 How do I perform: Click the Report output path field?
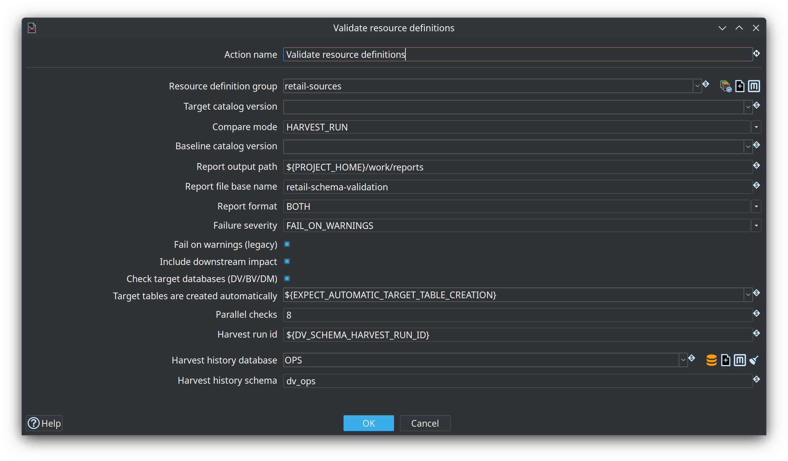pos(518,167)
